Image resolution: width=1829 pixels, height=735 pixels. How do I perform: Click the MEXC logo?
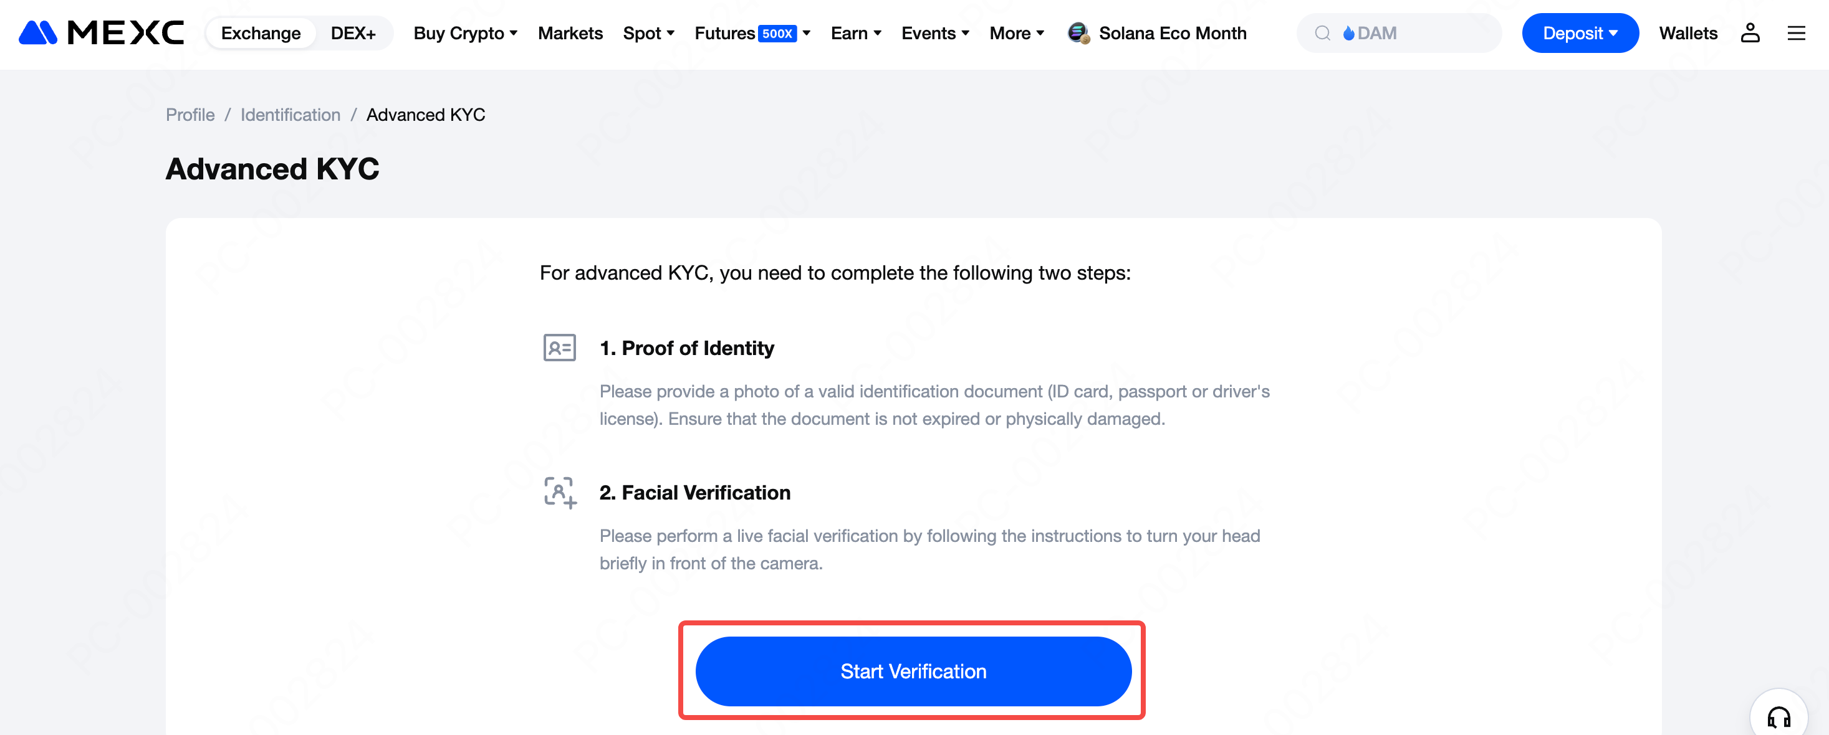(101, 34)
